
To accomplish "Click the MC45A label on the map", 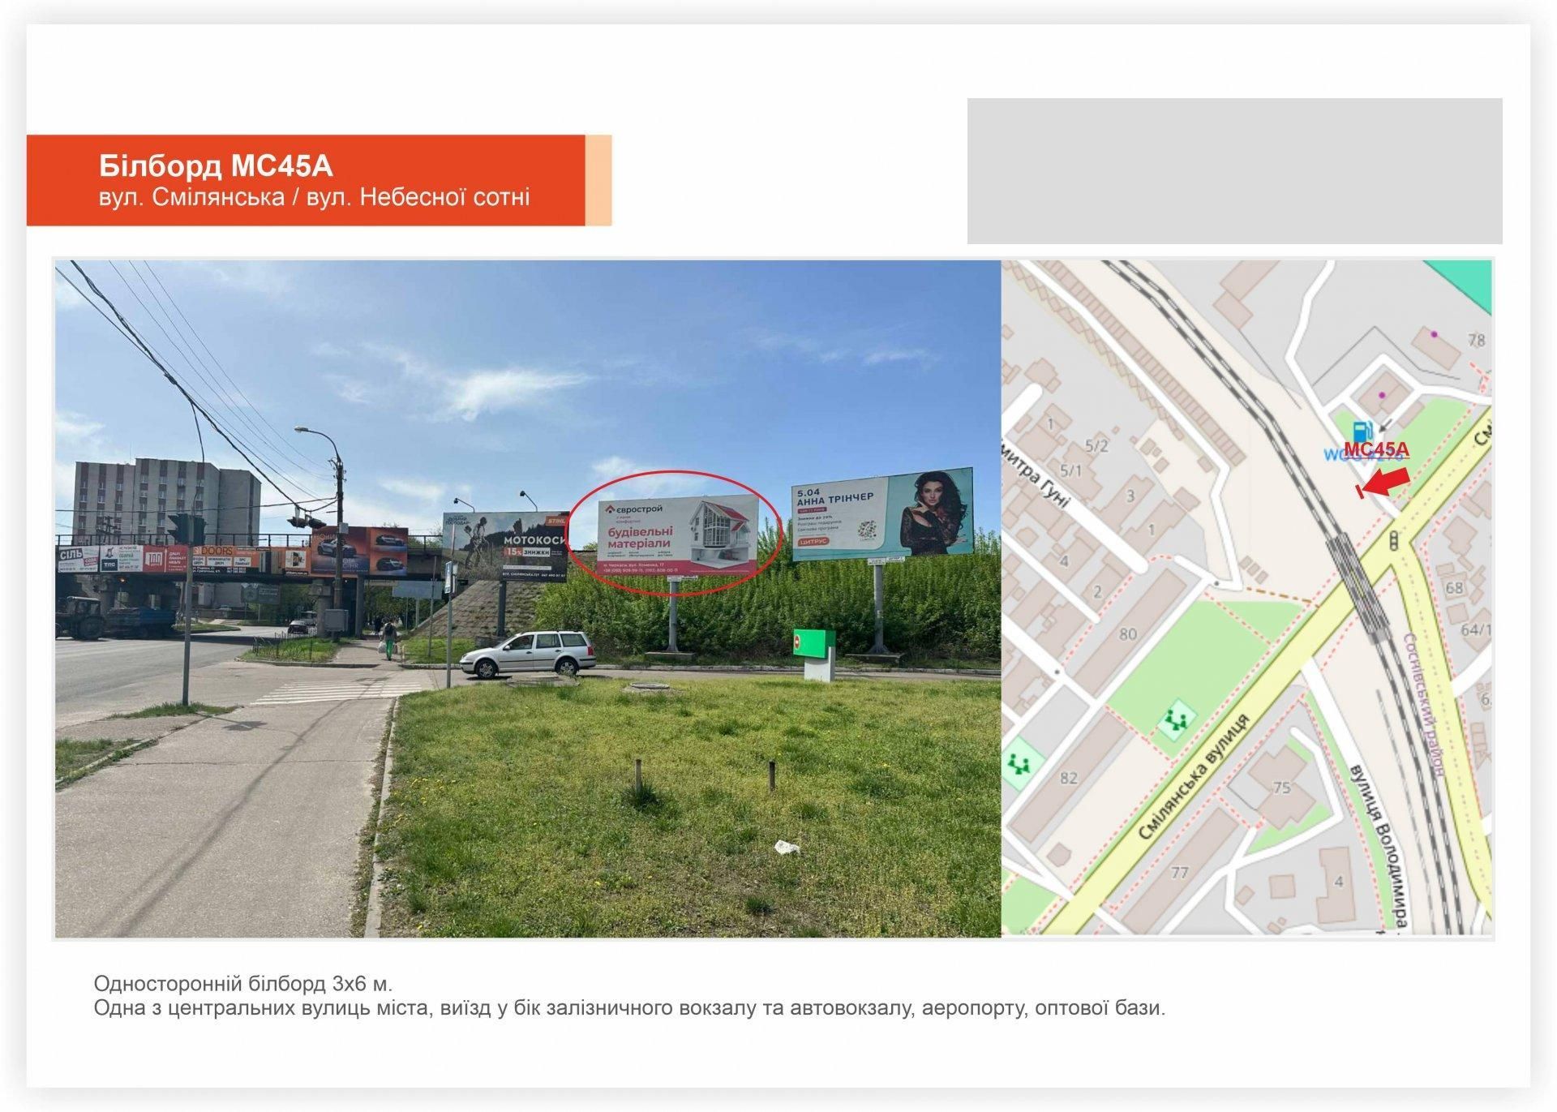I will tap(1376, 450).
